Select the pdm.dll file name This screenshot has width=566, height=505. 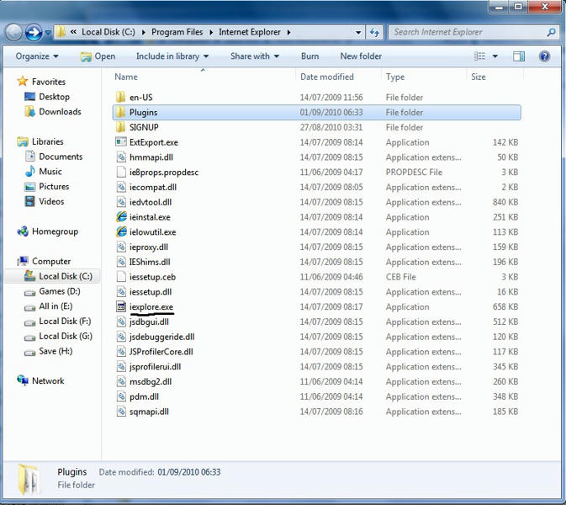tap(144, 396)
